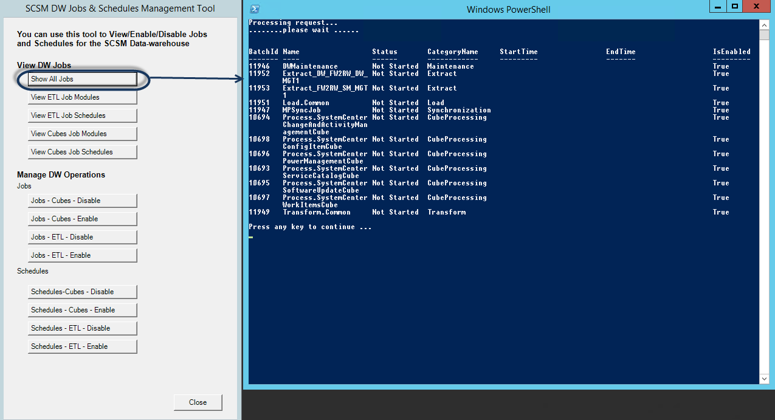
Task: Click the SCSM DW Jobs tool title
Action: (120, 9)
